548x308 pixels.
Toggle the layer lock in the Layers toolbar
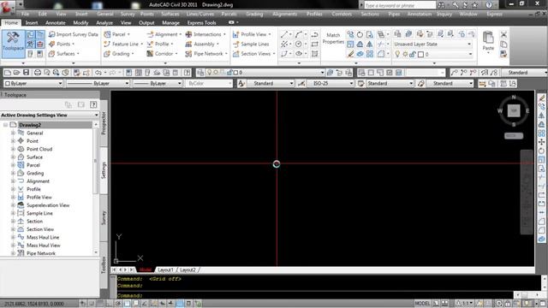click(229, 72)
